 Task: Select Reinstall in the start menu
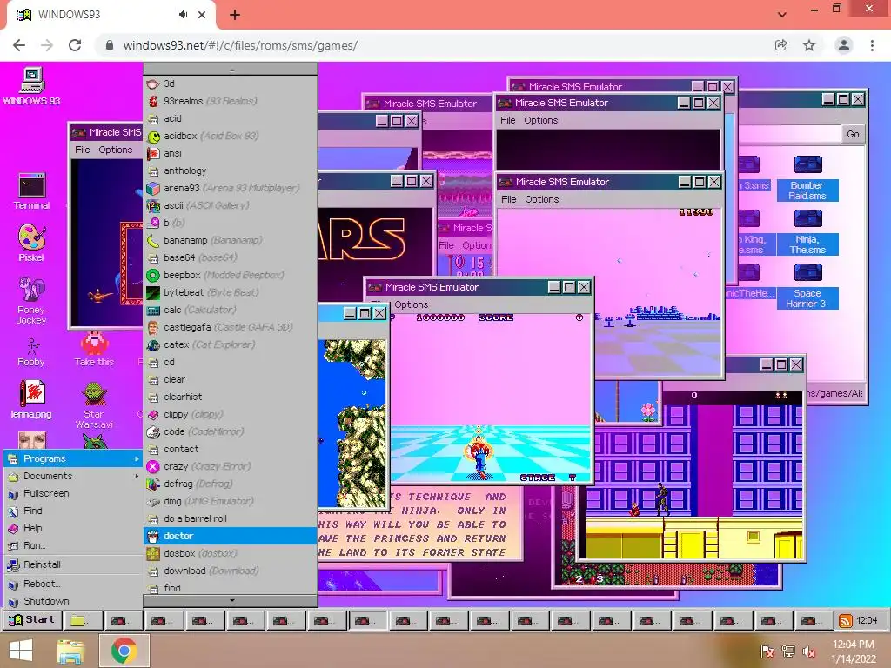pos(73,564)
